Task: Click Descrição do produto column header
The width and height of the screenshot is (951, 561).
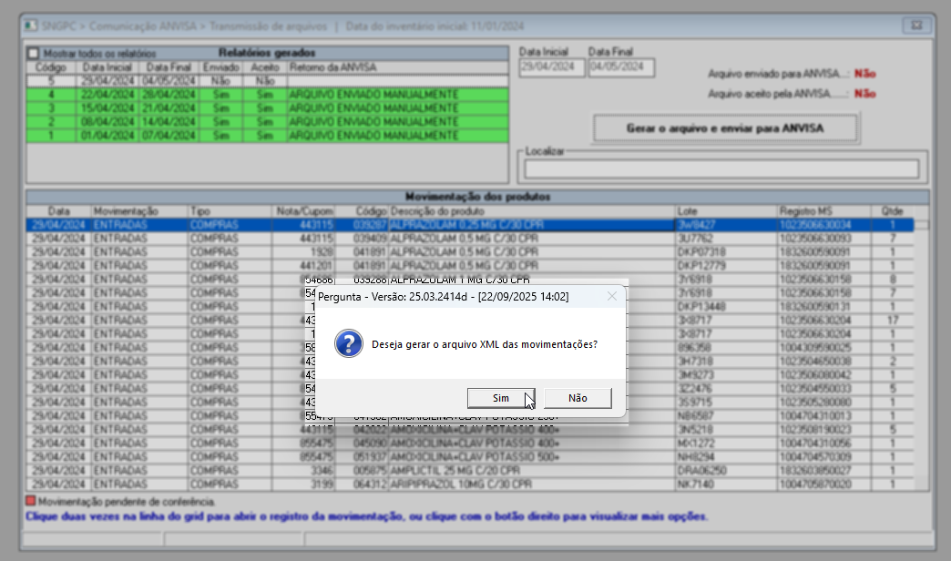Action: pos(532,211)
